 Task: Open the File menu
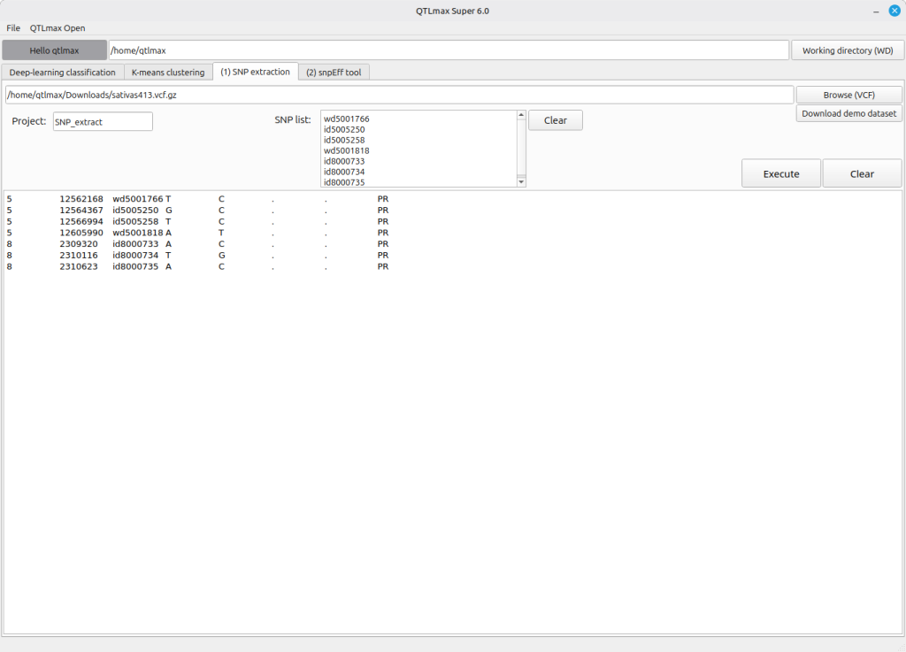[x=13, y=27]
